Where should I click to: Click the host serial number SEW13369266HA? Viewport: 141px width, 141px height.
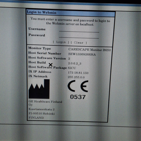tap(82, 54)
